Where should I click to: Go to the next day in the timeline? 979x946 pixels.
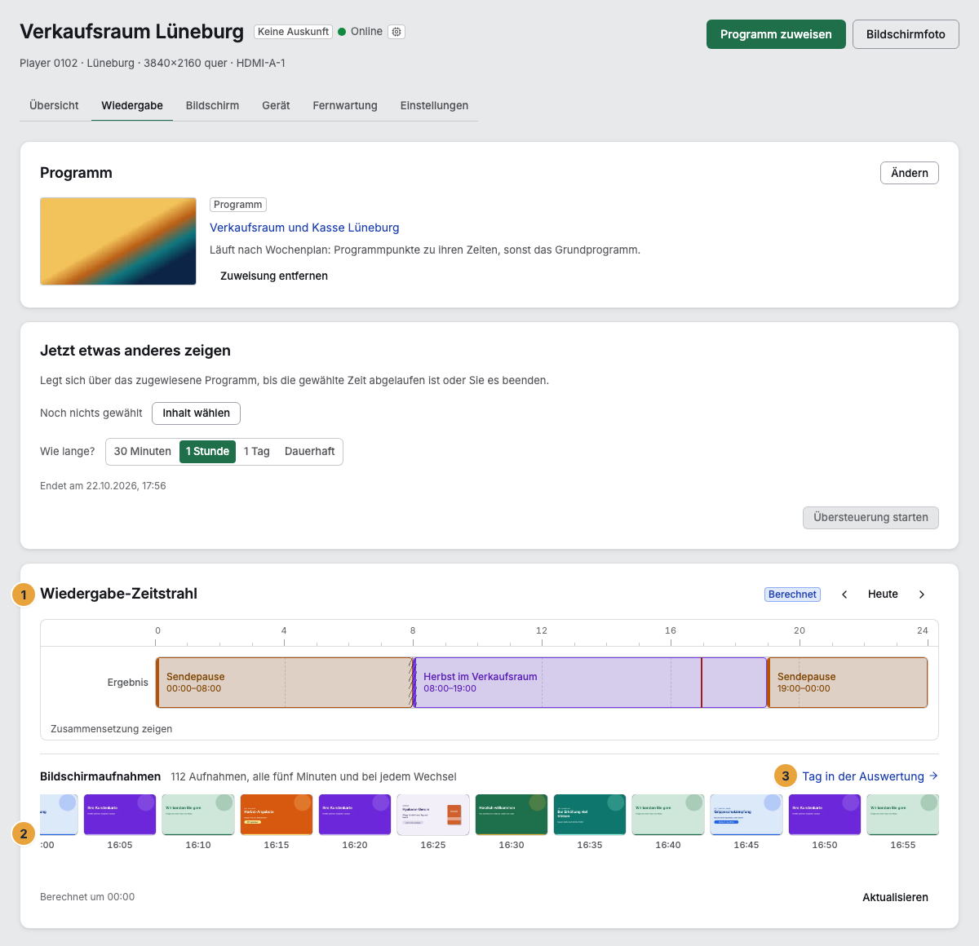(922, 595)
